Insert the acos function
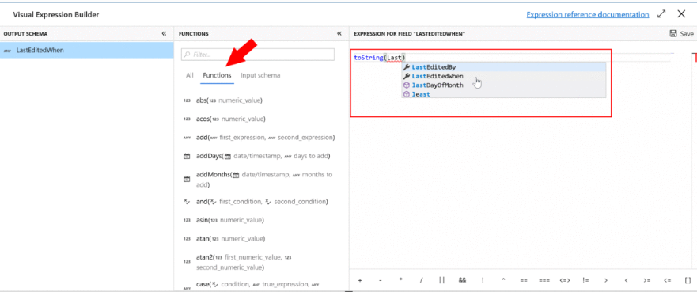The height and width of the screenshot is (292, 697). [230, 119]
